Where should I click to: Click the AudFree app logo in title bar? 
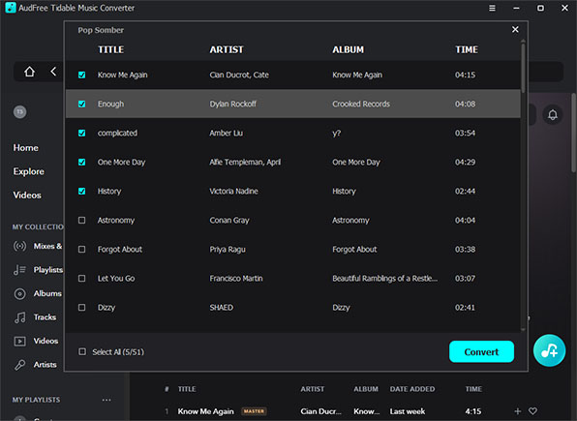click(11, 8)
